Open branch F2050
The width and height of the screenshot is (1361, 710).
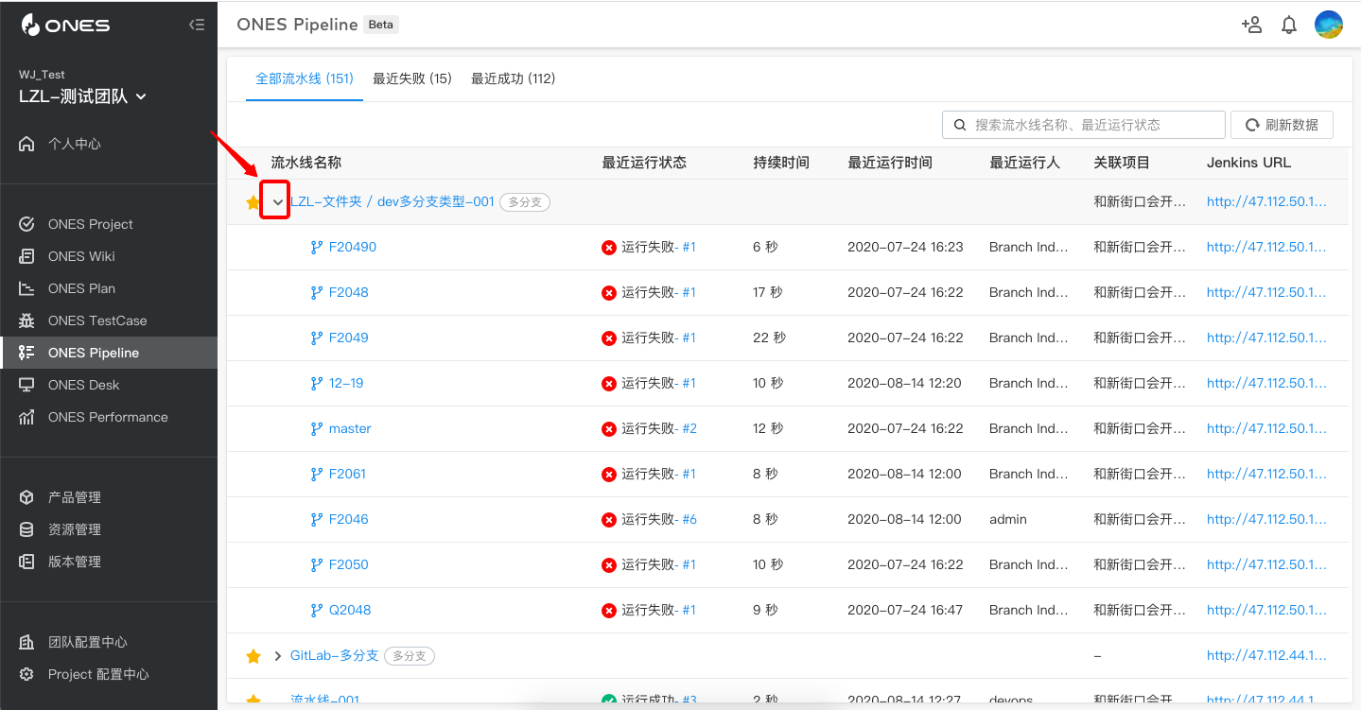tap(349, 564)
